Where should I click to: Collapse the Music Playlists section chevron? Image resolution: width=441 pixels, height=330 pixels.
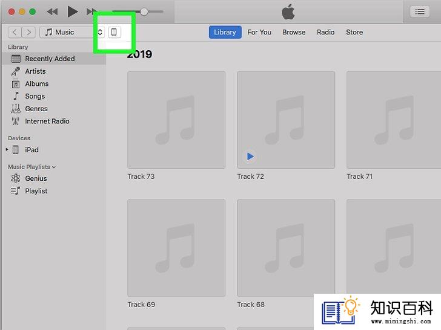(x=54, y=167)
